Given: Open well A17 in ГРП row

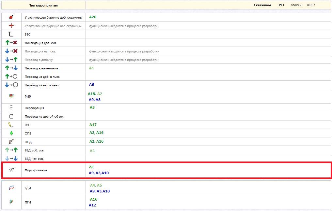Looking at the screenshot, I should (93, 125).
